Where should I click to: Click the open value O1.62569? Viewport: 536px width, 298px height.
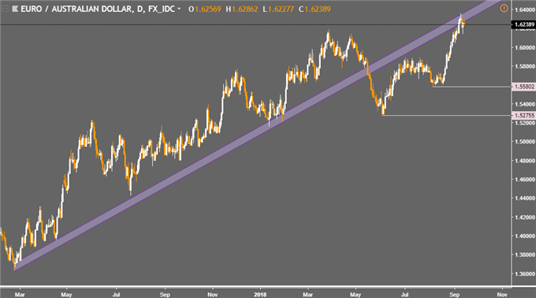tap(205, 9)
